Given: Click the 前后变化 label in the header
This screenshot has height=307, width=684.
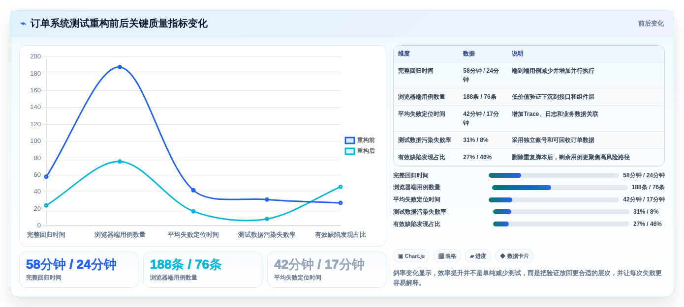Looking at the screenshot, I should coord(651,24).
